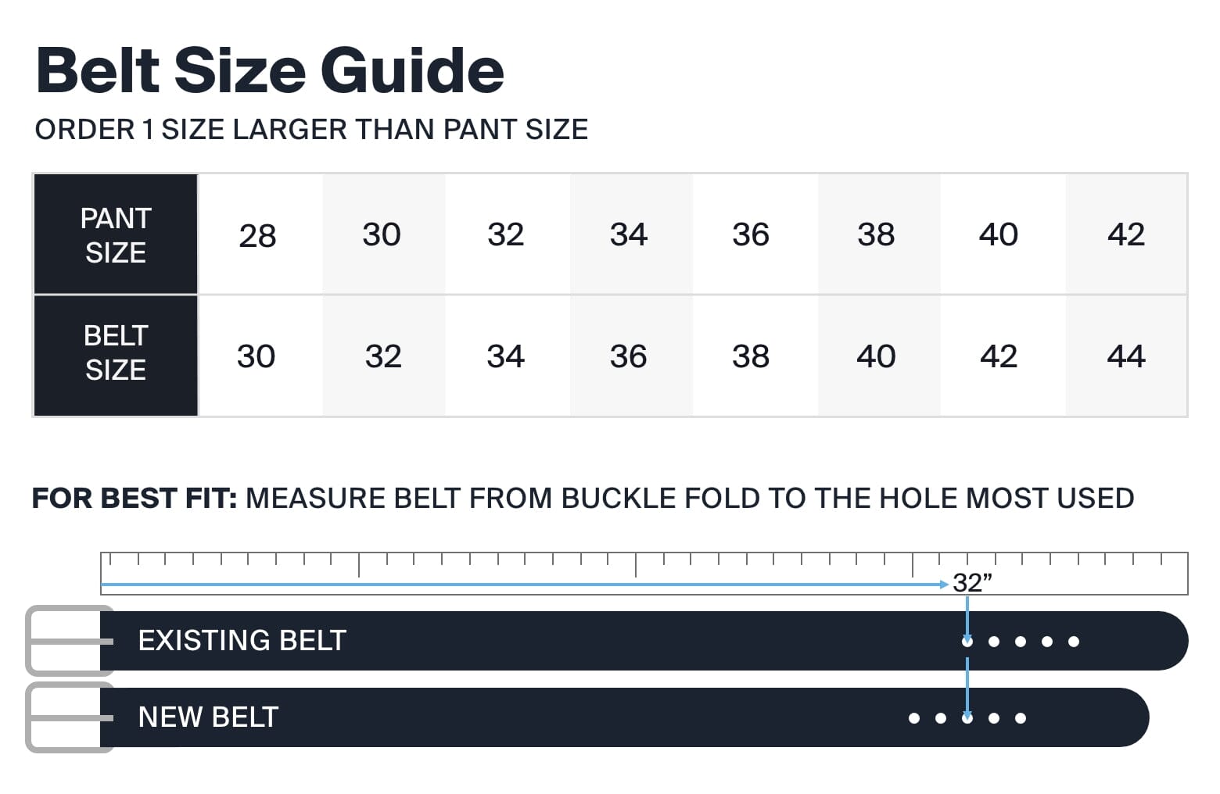
Task: Click the first hole on the existing belt
Action: 967,642
